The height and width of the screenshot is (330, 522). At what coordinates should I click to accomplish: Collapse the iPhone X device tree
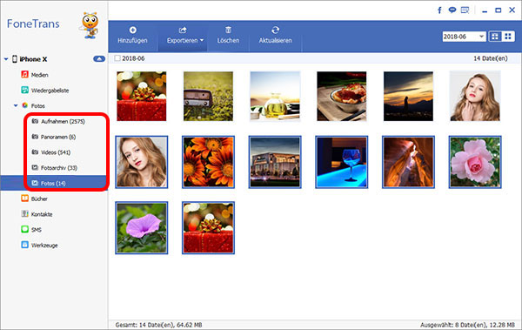[x=6, y=59]
